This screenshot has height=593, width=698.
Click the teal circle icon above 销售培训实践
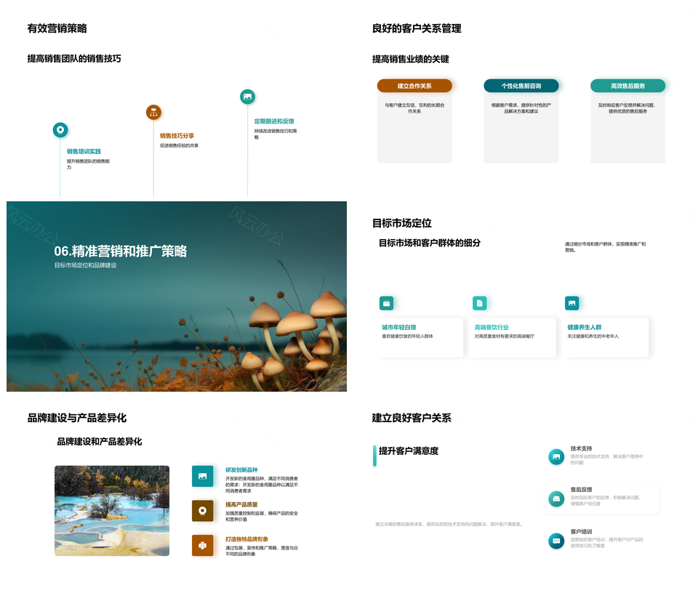click(x=60, y=130)
